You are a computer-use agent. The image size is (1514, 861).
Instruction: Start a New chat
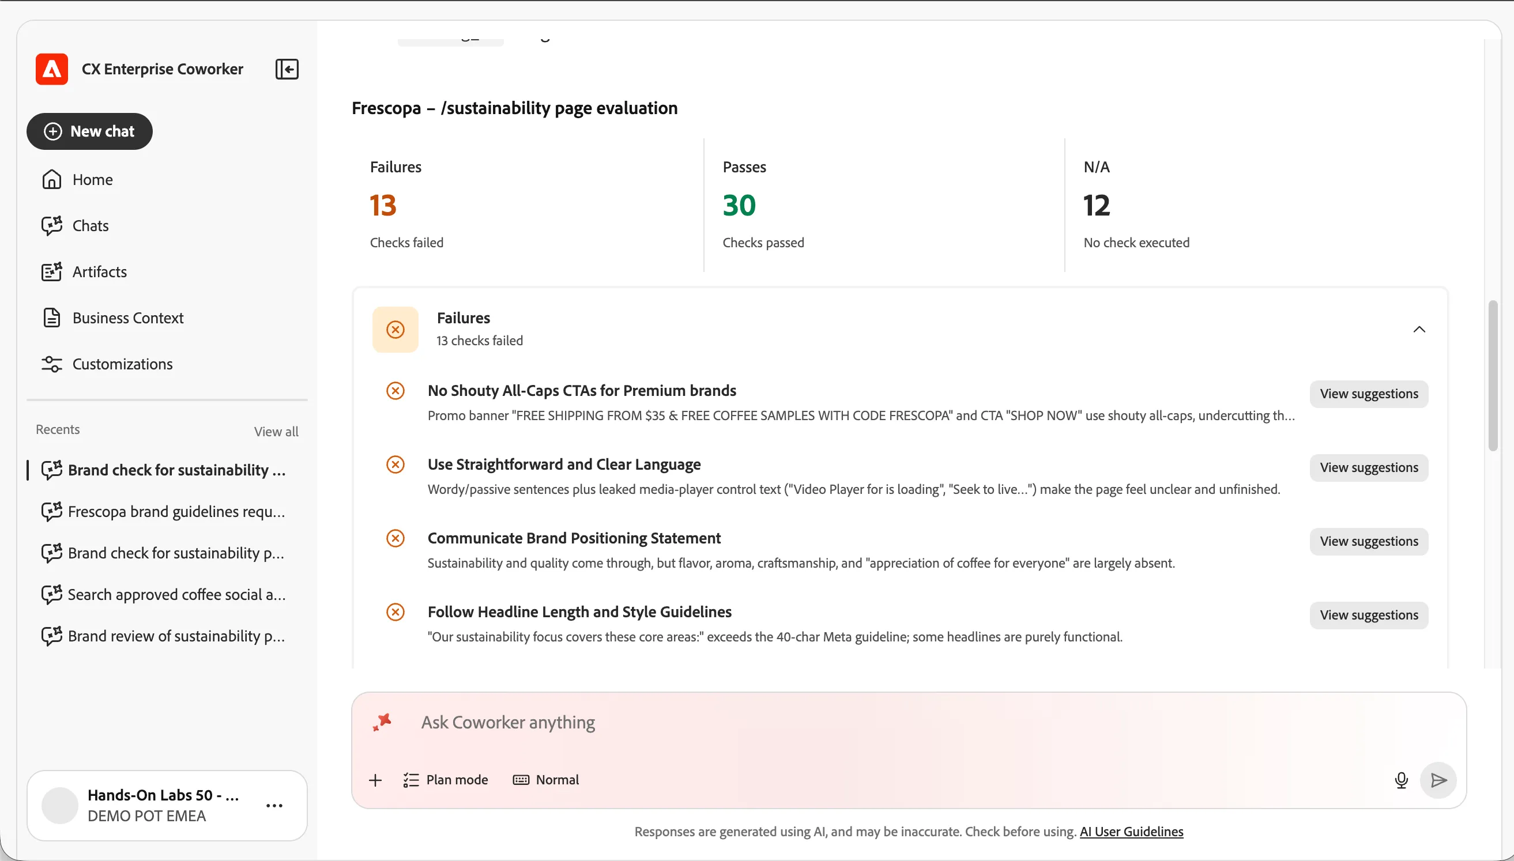[x=89, y=131]
